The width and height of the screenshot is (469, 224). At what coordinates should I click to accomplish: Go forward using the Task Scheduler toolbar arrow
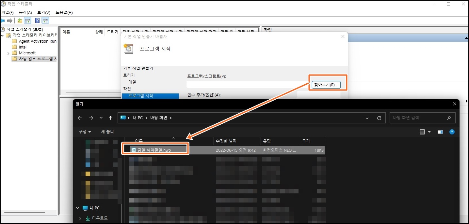10,21
